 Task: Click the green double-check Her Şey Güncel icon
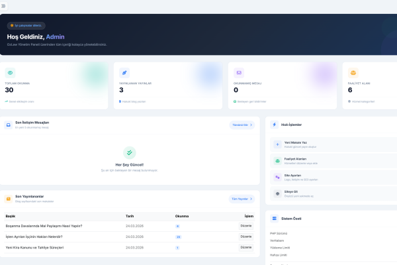pos(130,152)
